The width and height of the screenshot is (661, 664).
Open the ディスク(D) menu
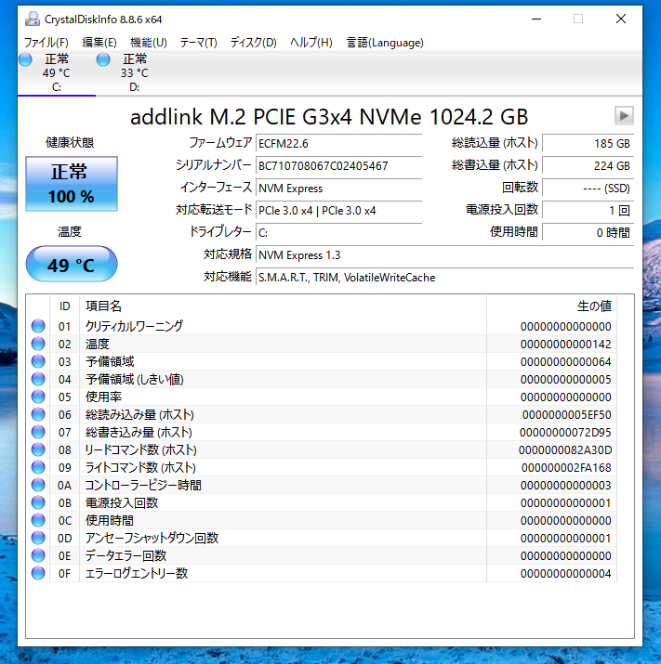tap(254, 42)
